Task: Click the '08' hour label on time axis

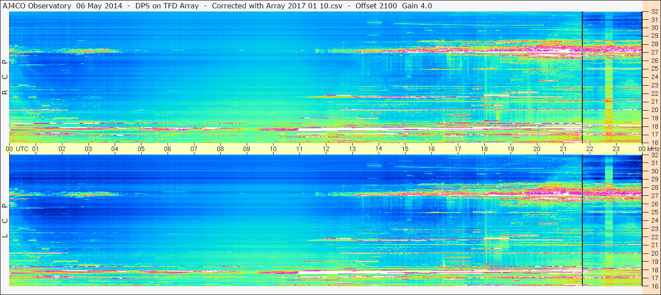Action: (220, 149)
